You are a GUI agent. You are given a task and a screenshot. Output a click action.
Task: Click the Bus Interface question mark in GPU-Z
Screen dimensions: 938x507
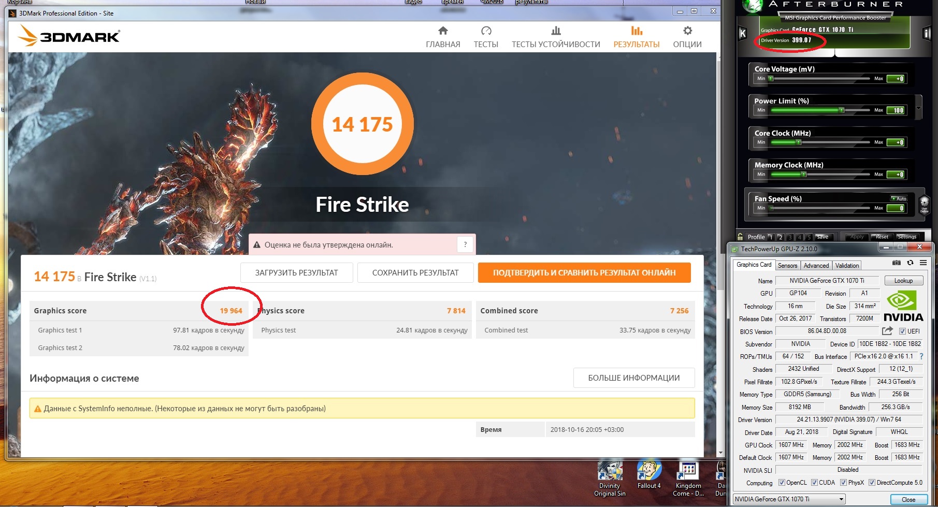pyautogui.click(x=921, y=356)
